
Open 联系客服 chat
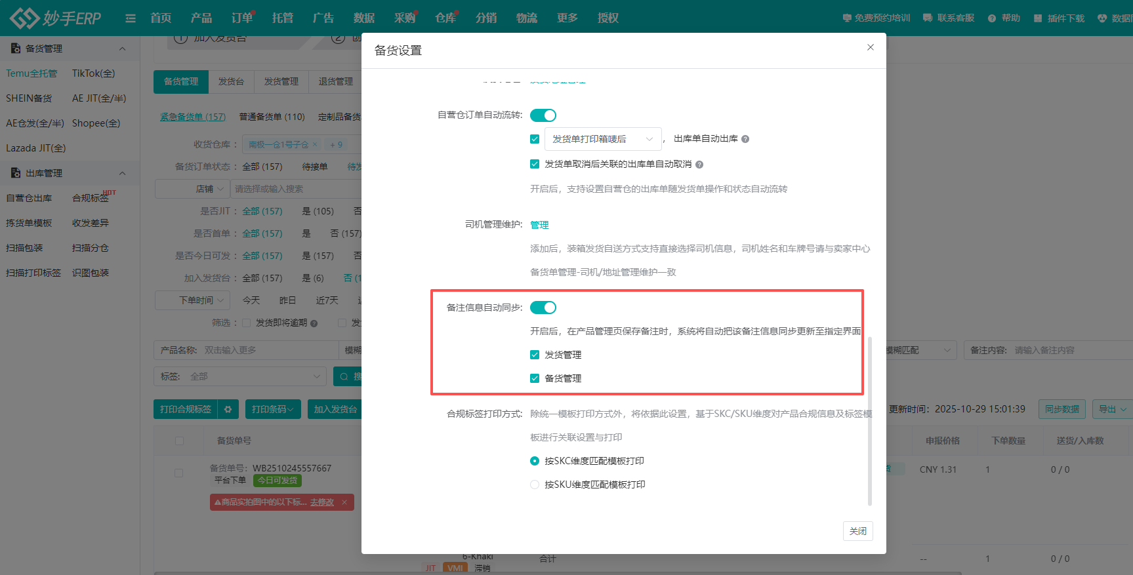click(x=948, y=18)
